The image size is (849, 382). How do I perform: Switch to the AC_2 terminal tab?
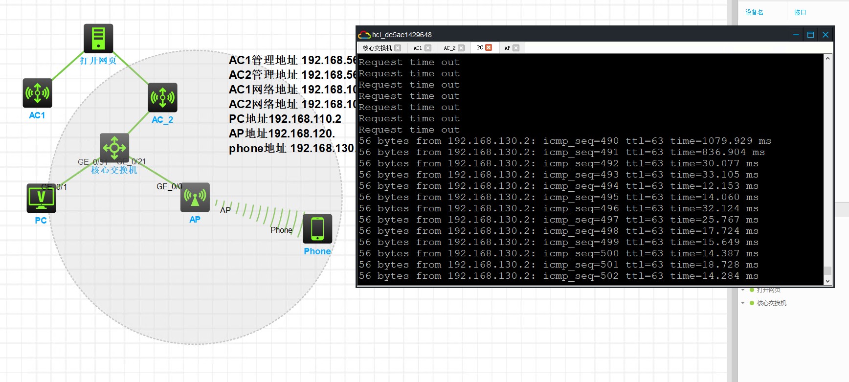coord(449,48)
